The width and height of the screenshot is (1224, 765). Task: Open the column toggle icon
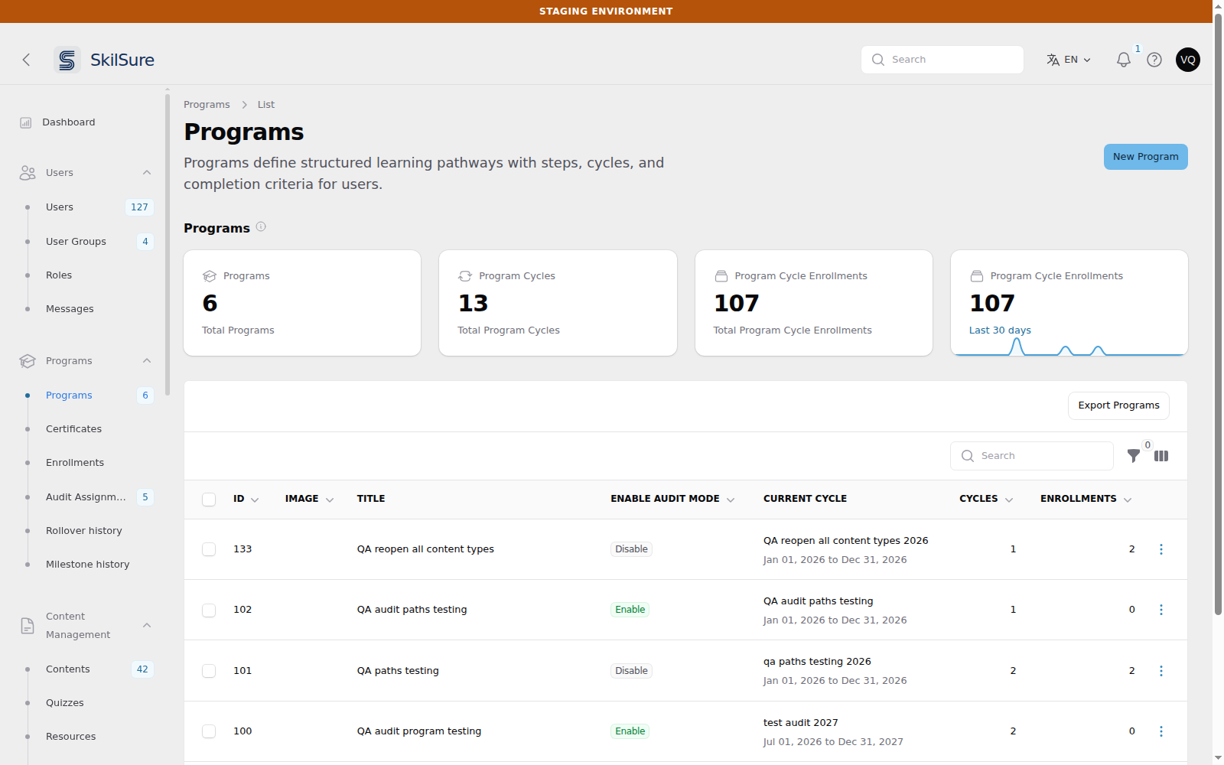(1161, 456)
